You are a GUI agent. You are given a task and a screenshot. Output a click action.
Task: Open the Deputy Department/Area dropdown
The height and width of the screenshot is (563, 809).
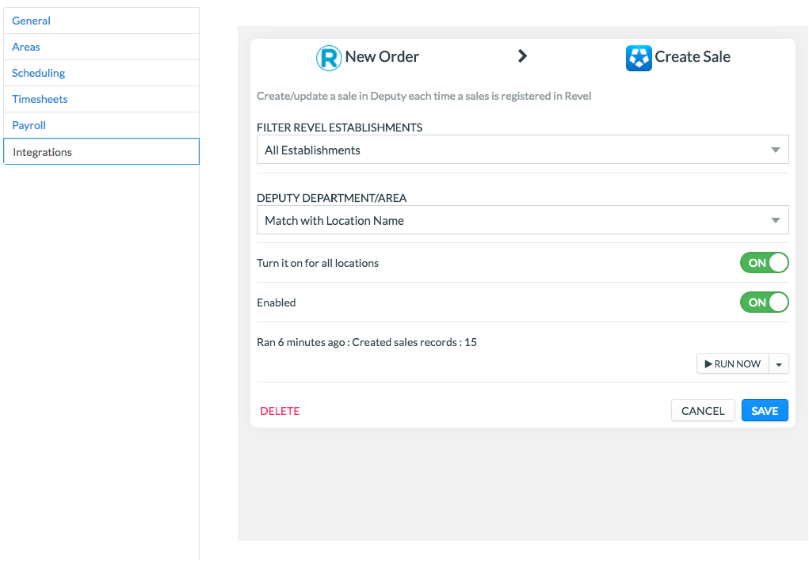523,220
